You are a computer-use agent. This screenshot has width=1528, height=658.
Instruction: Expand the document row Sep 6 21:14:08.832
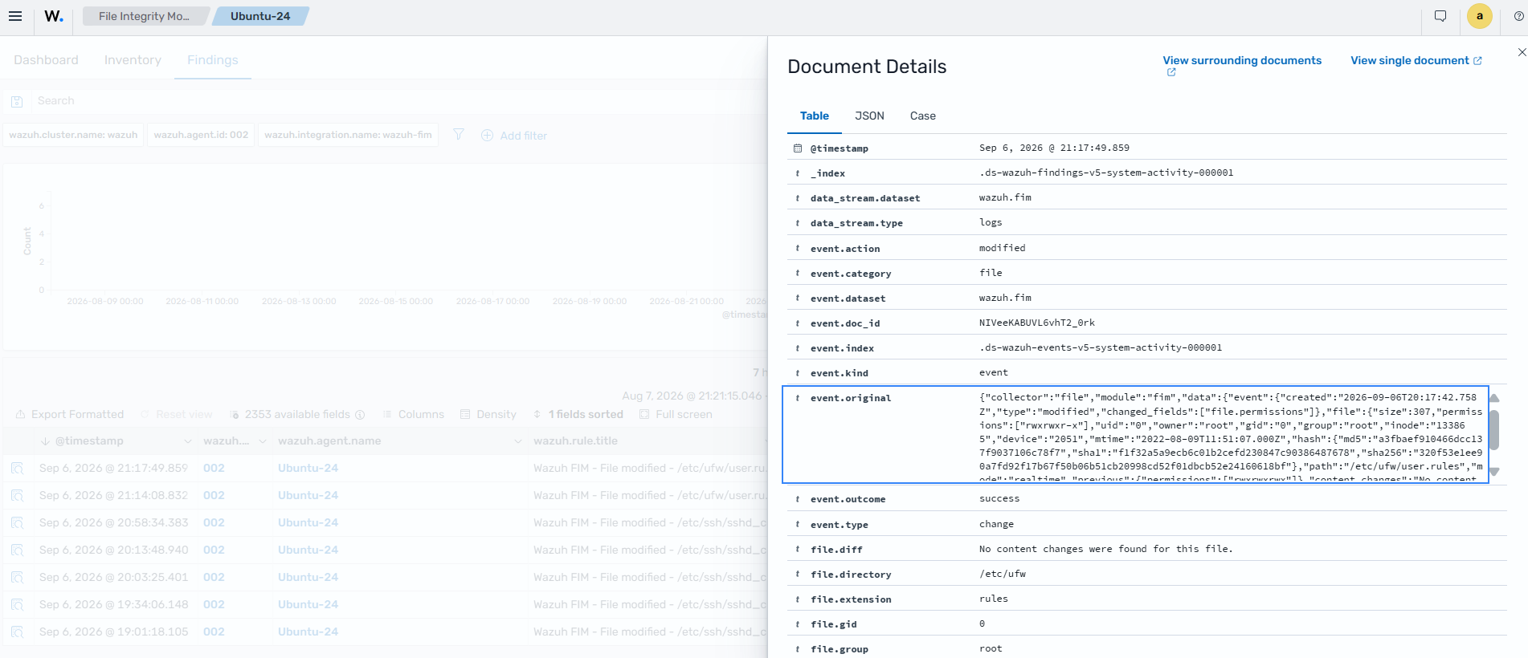pyautogui.click(x=17, y=495)
